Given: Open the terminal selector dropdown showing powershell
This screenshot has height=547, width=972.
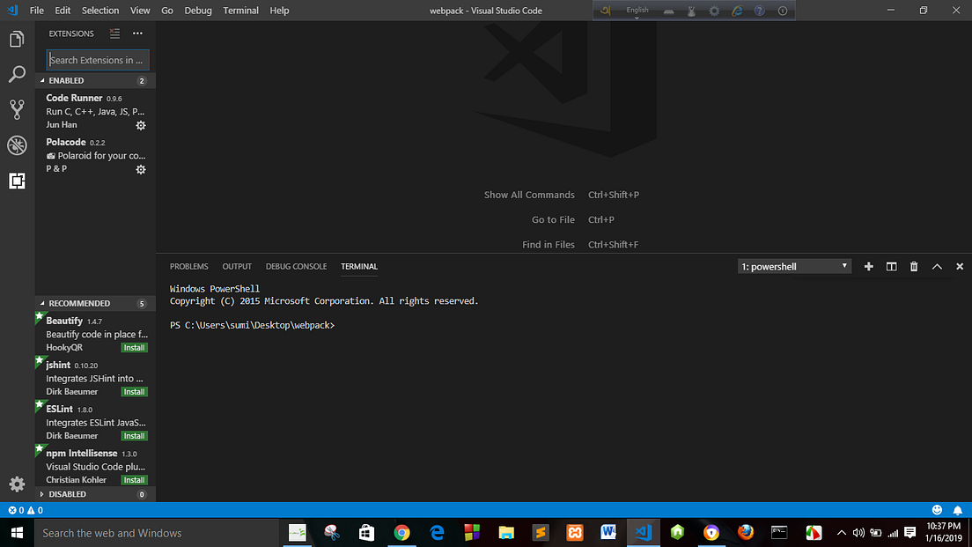Looking at the screenshot, I should pyautogui.click(x=792, y=265).
